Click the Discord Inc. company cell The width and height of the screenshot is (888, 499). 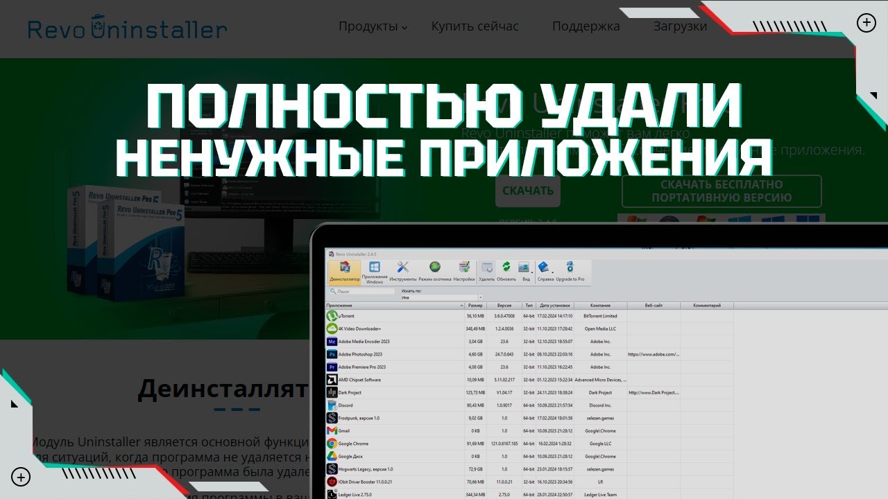601,405
